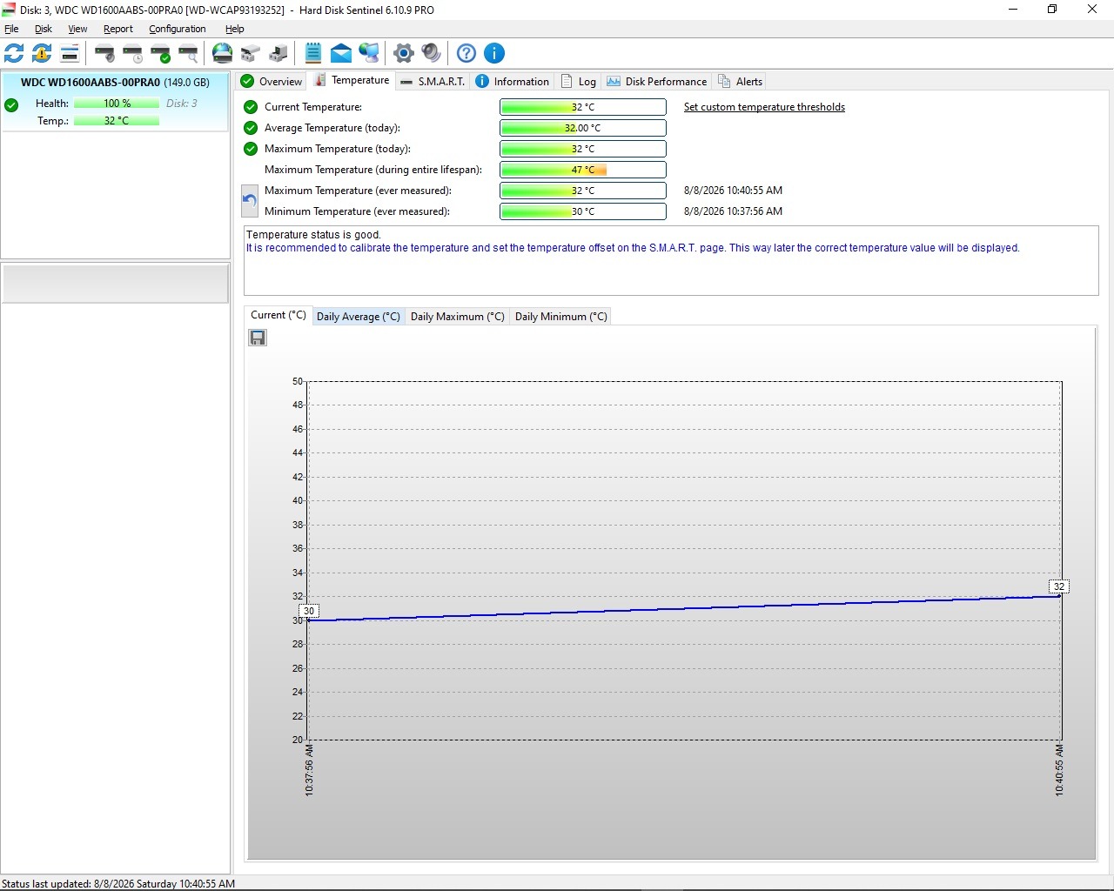Click the disk with green checkmark icon

tap(160, 53)
